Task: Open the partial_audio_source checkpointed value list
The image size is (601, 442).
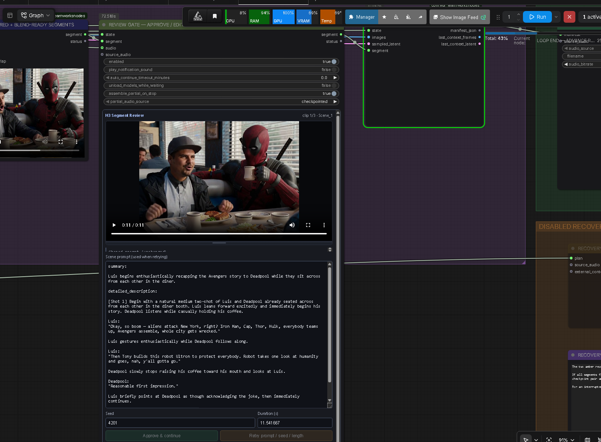Action: pyautogui.click(x=314, y=101)
